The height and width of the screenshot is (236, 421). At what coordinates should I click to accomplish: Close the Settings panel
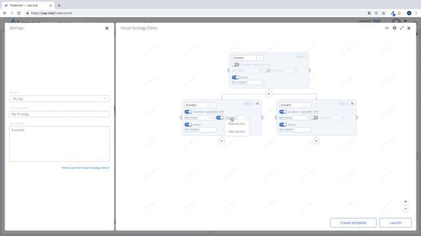point(107,28)
